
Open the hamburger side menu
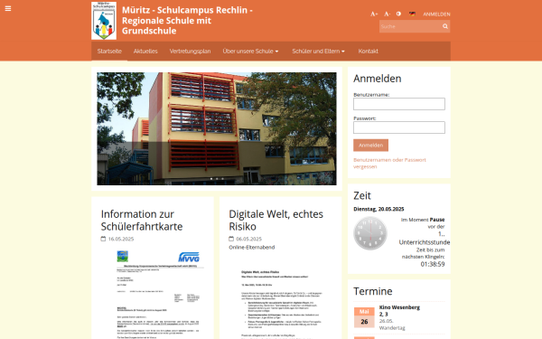[8, 9]
